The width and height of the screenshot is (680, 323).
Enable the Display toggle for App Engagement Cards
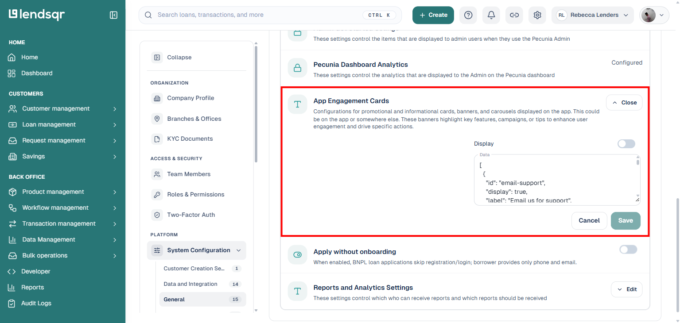[626, 144]
